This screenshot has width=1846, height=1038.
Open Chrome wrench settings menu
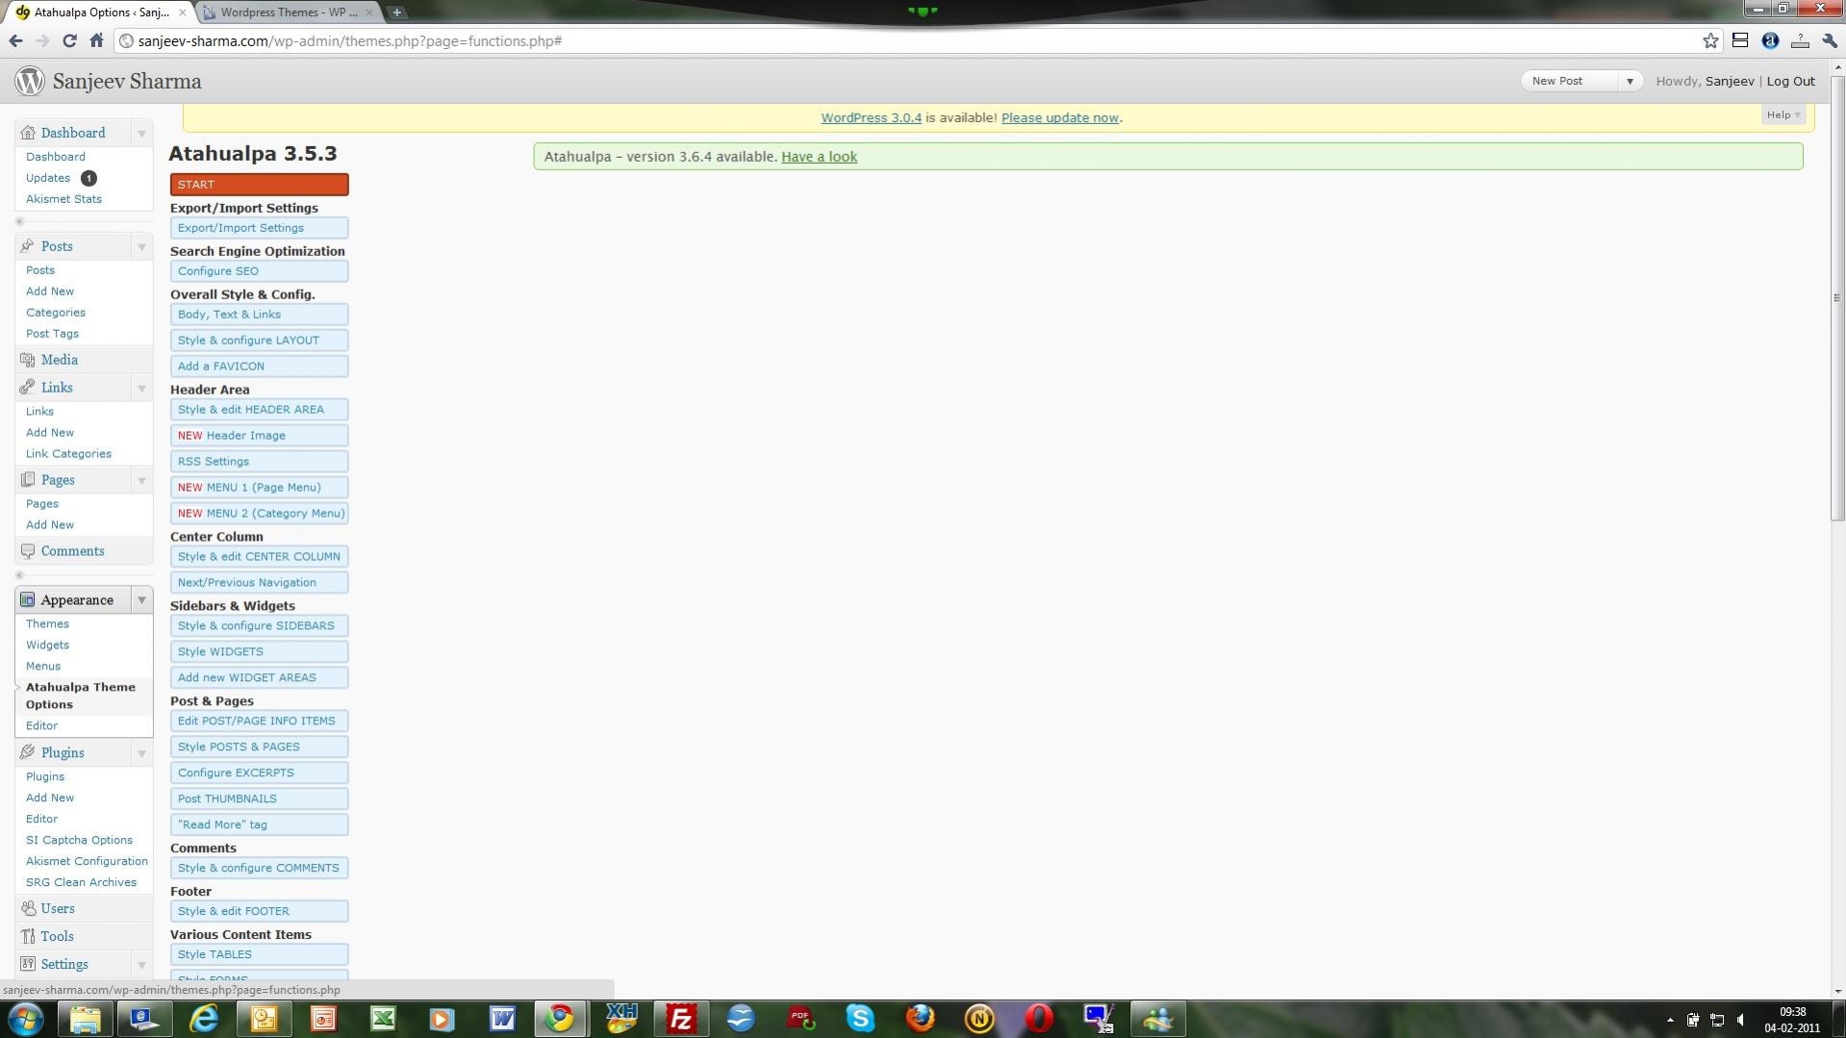pos(1830,40)
